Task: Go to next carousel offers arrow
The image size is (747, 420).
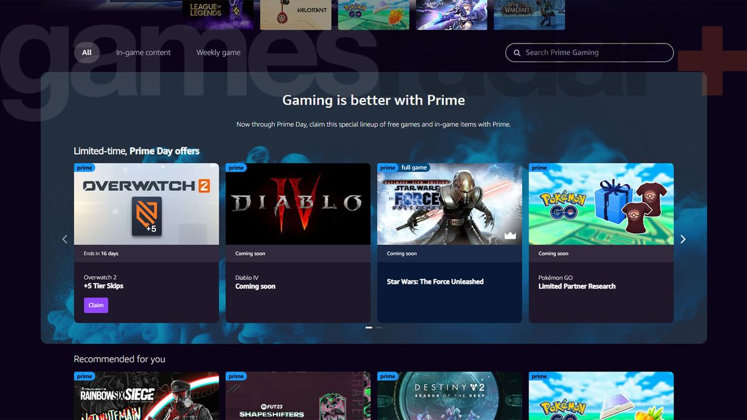Action: pyautogui.click(x=683, y=240)
